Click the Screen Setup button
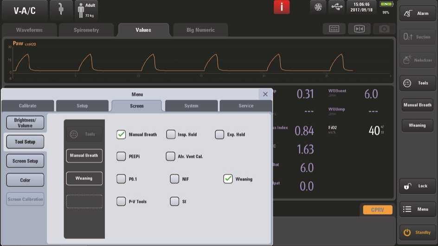438x246 pixels. coord(25,161)
